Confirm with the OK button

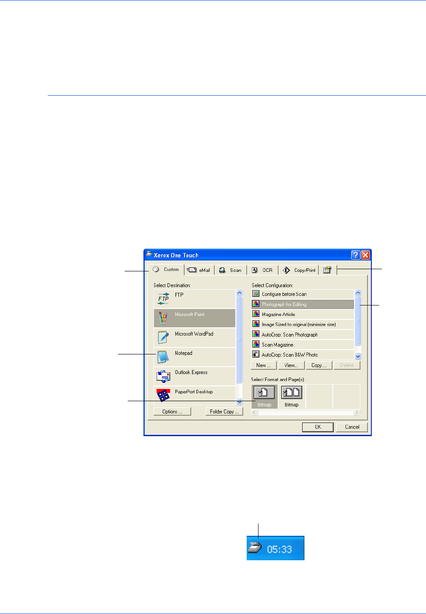[x=318, y=427]
